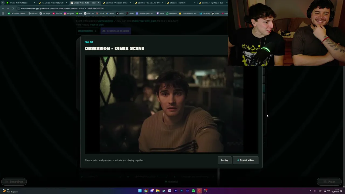The height and width of the screenshot is (194, 345).
Task: Click the Obsession diner scene video preview
Action: point(171,105)
